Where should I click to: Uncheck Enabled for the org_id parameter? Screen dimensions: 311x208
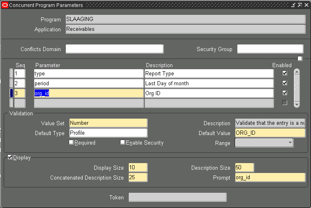(285, 93)
